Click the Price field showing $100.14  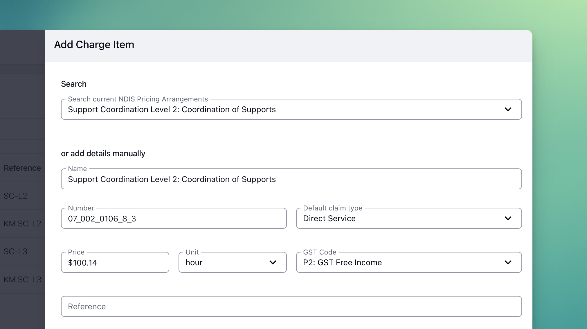point(115,263)
